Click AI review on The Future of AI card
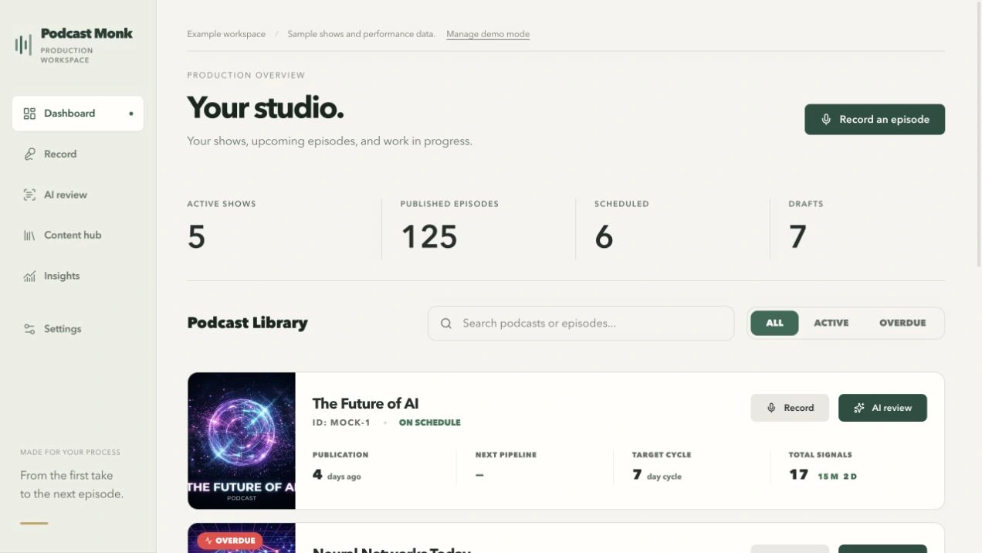Screen dimensions: 982x553 point(882,408)
